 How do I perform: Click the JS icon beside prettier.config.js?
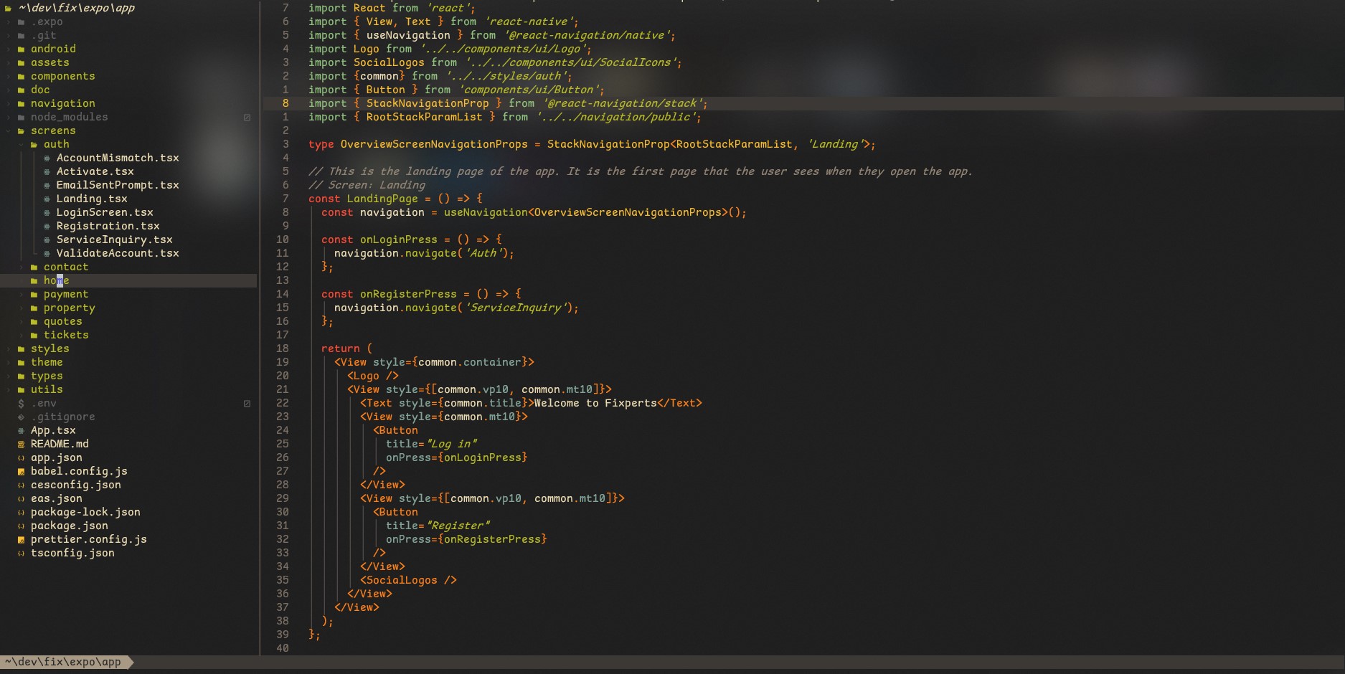[x=21, y=540]
